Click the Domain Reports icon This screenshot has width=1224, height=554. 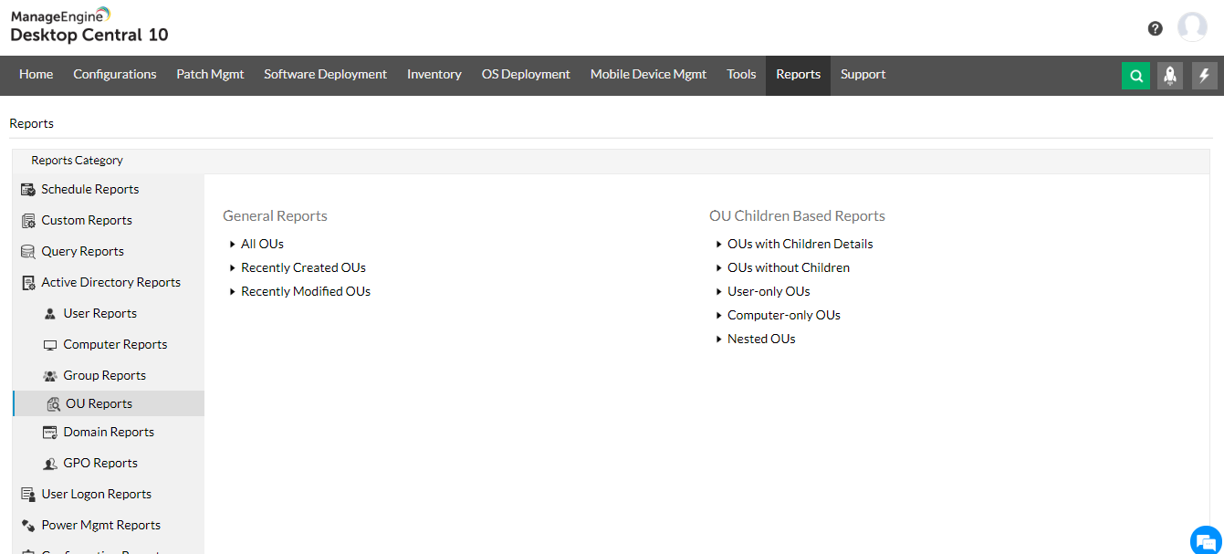50,433
